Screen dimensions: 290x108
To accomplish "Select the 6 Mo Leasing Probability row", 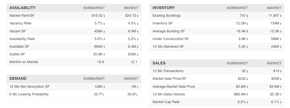I will pos(74,94).
